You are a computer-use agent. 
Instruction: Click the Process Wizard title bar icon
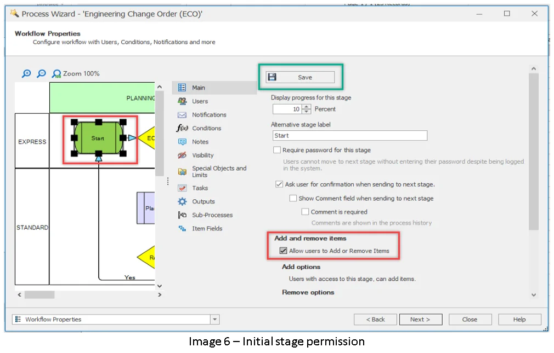pyautogui.click(x=14, y=13)
